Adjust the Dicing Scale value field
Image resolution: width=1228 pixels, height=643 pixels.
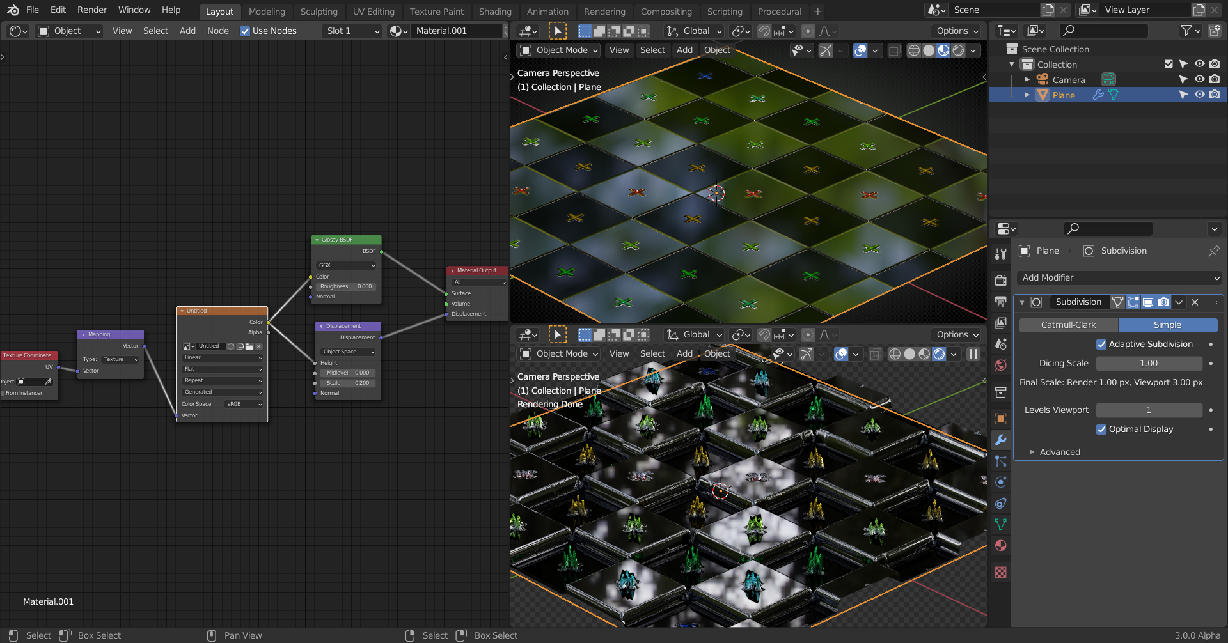tap(1149, 364)
